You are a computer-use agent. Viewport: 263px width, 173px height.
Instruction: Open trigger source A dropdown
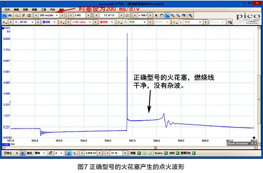point(61,153)
